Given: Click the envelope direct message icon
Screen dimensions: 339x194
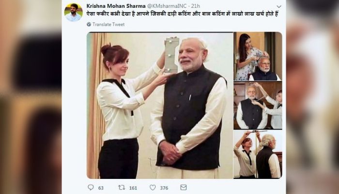Looking at the screenshot, I should pyautogui.click(x=184, y=187).
